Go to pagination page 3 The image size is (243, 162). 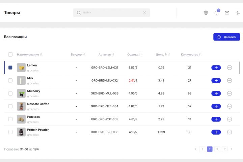[217, 149]
